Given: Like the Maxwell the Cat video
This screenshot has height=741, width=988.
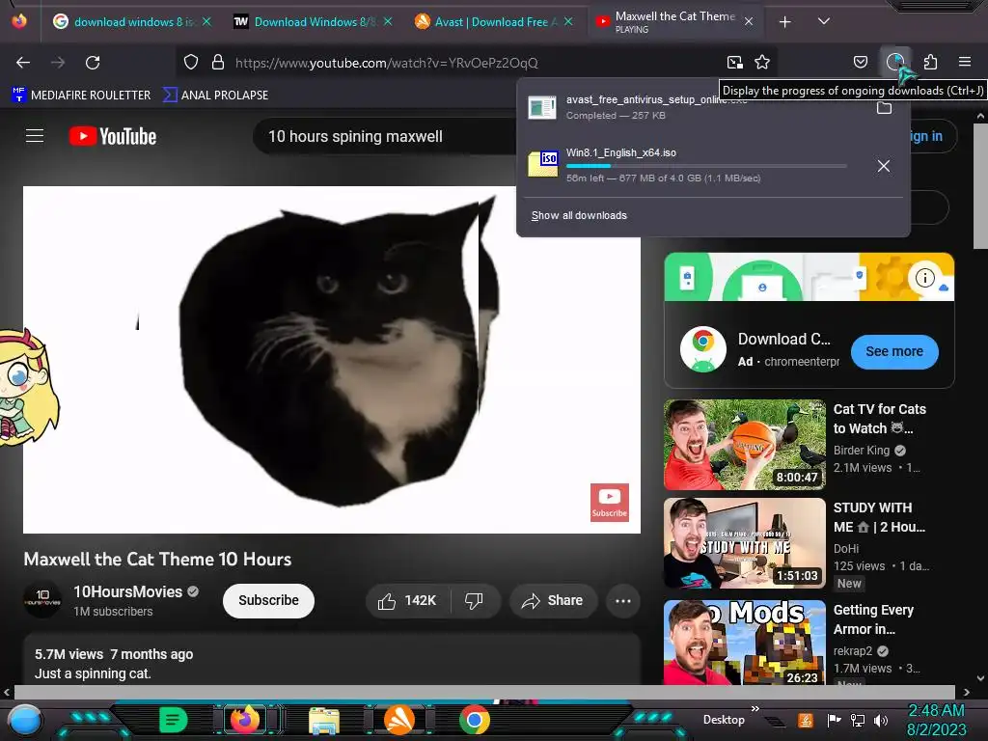Looking at the screenshot, I should click(407, 601).
